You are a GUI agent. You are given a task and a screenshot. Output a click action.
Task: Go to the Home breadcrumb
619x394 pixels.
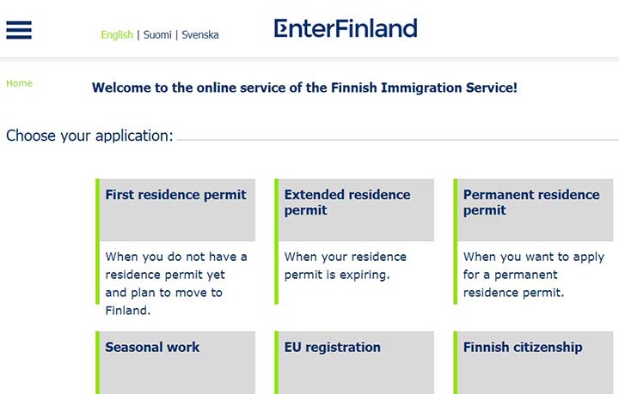click(19, 83)
